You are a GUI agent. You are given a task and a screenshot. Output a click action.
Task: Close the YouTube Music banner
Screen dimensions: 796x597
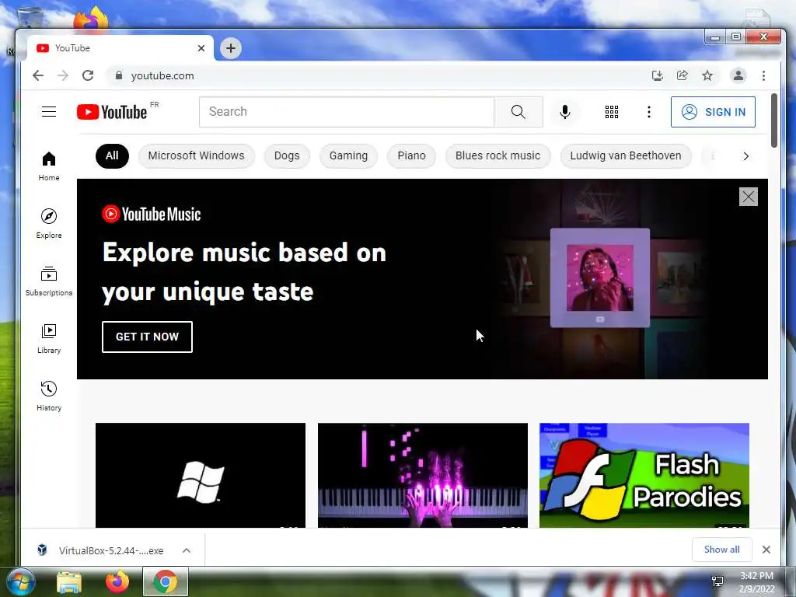coord(749,197)
